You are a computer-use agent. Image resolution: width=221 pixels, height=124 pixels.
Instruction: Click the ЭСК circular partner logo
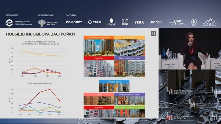(x=194, y=22)
